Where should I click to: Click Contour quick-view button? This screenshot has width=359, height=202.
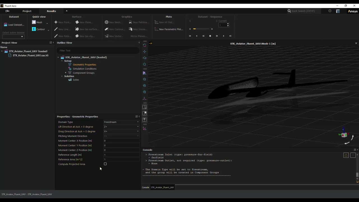pos(38,29)
